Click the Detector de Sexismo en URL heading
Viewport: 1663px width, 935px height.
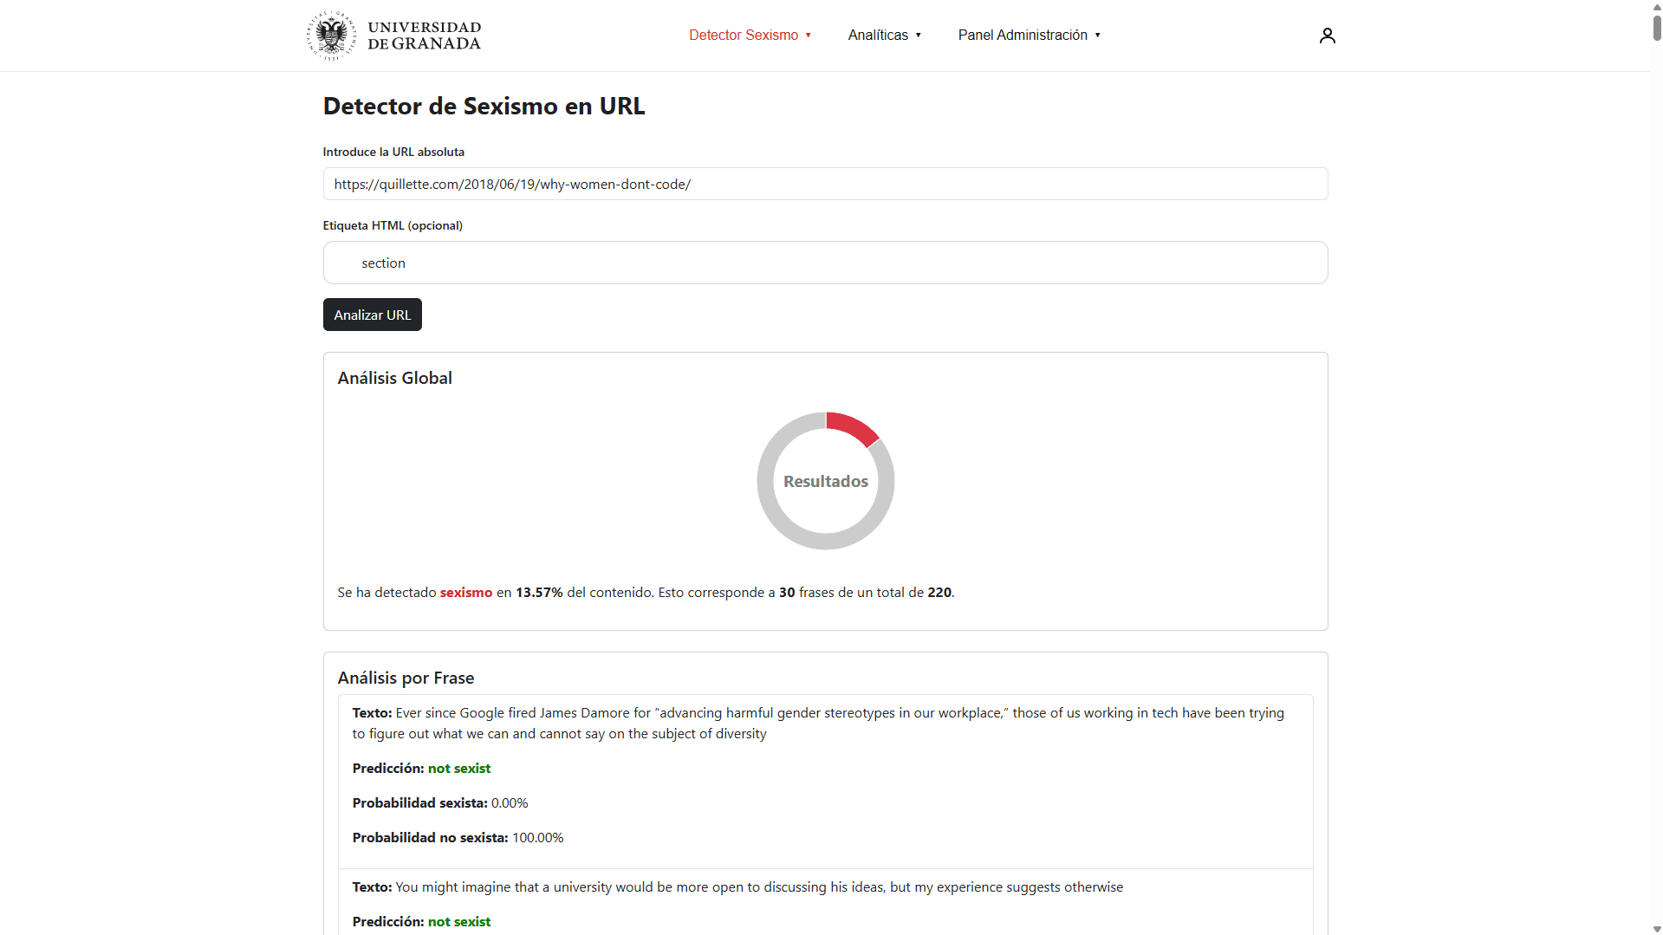pos(484,106)
